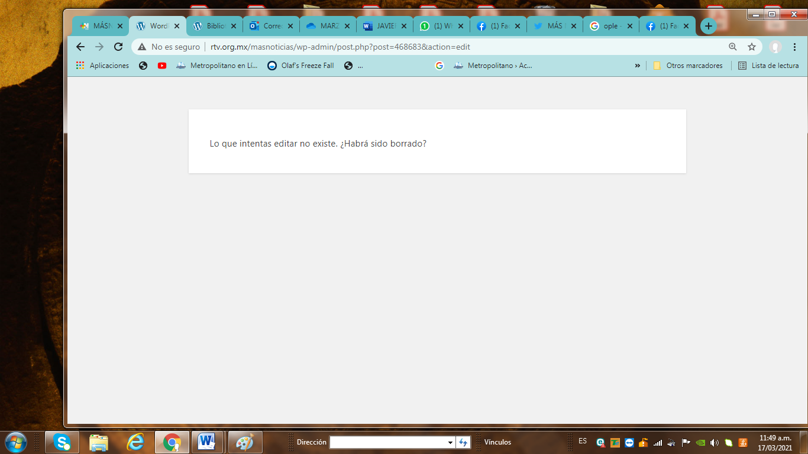Open the 'Metropolitano en Lí...' bookmark
This screenshot has height=454, width=808.
(217, 66)
